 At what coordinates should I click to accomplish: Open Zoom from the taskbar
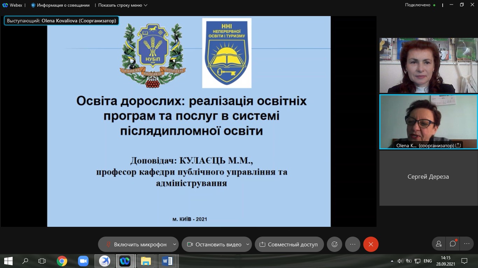pos(83,261)
